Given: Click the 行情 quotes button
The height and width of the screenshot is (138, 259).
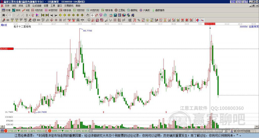Looking at the screenshot, I should 6,10.
